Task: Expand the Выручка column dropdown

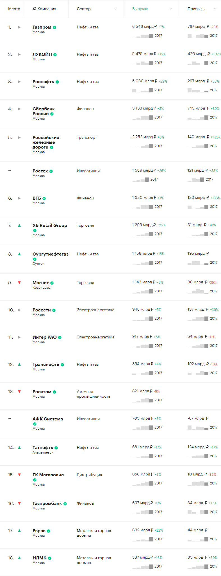Action: tap(170, 9)
